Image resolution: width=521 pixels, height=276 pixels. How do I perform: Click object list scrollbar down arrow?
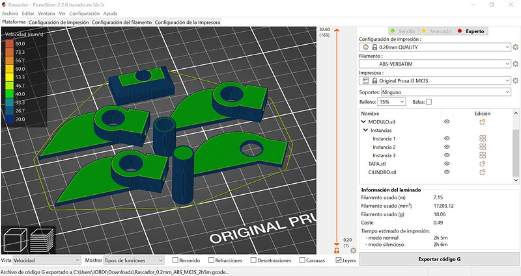(516, 181)
